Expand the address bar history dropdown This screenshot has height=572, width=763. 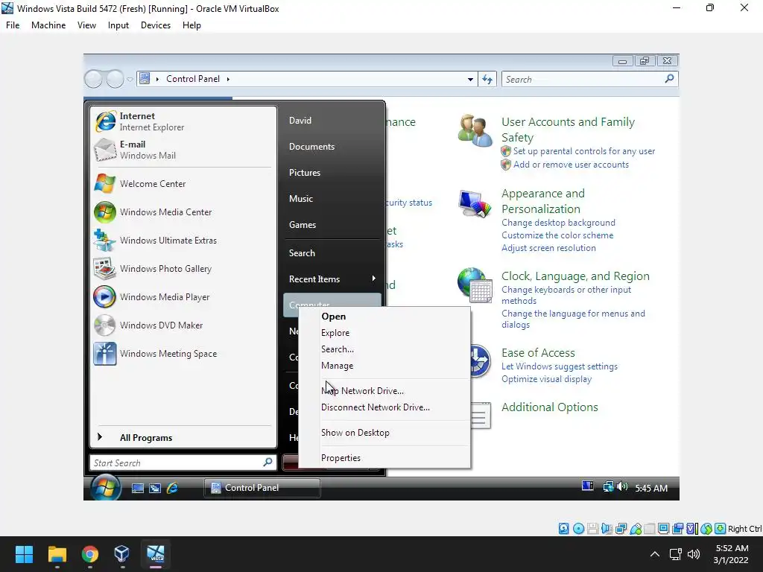(x=470, y=79)
